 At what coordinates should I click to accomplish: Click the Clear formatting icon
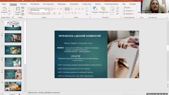(x=61, y=9)
